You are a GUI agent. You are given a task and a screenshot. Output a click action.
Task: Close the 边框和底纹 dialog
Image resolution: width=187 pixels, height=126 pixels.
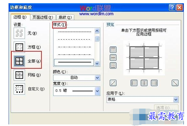(179, 8)
